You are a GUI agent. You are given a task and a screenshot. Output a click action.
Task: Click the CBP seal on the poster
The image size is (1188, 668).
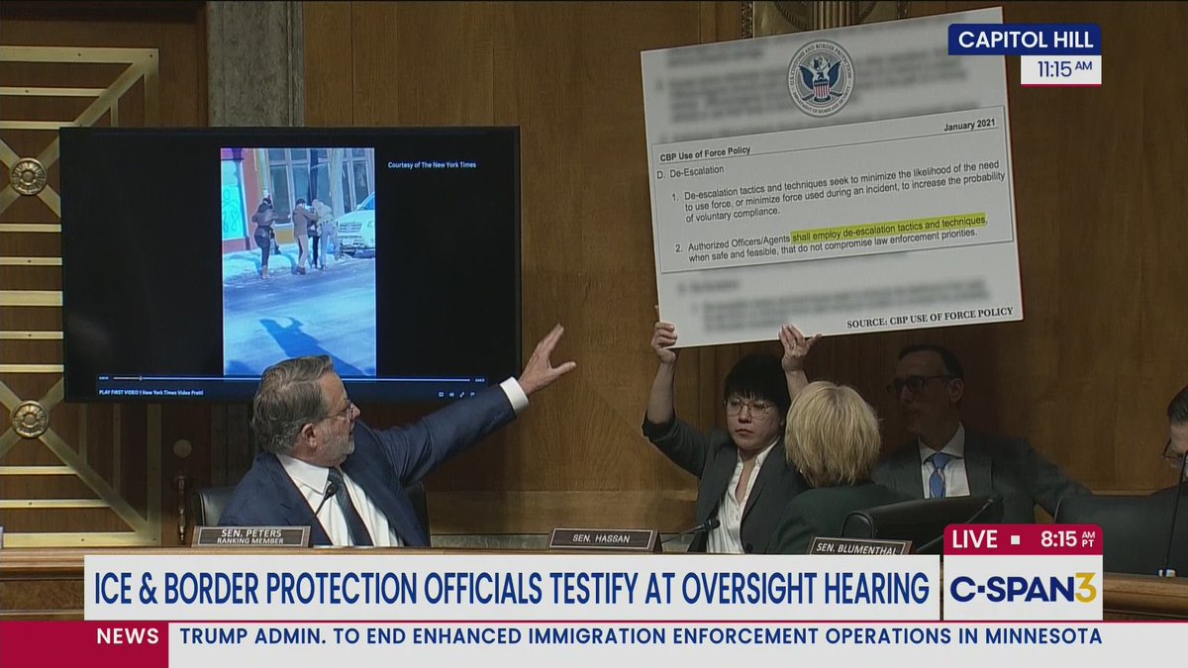(x=821, y=78)
